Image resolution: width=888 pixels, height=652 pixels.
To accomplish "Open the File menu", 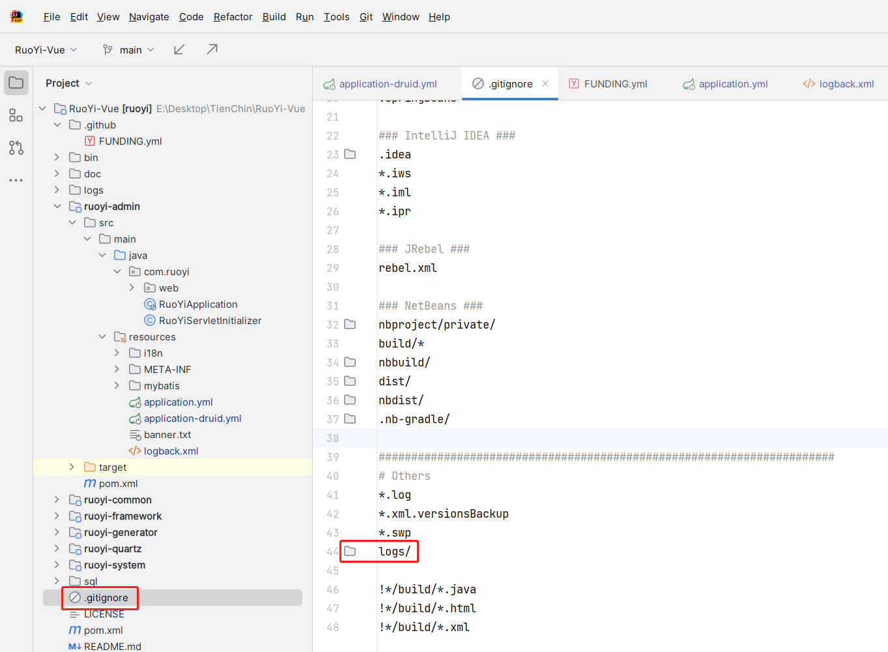I will coord(52,17).
